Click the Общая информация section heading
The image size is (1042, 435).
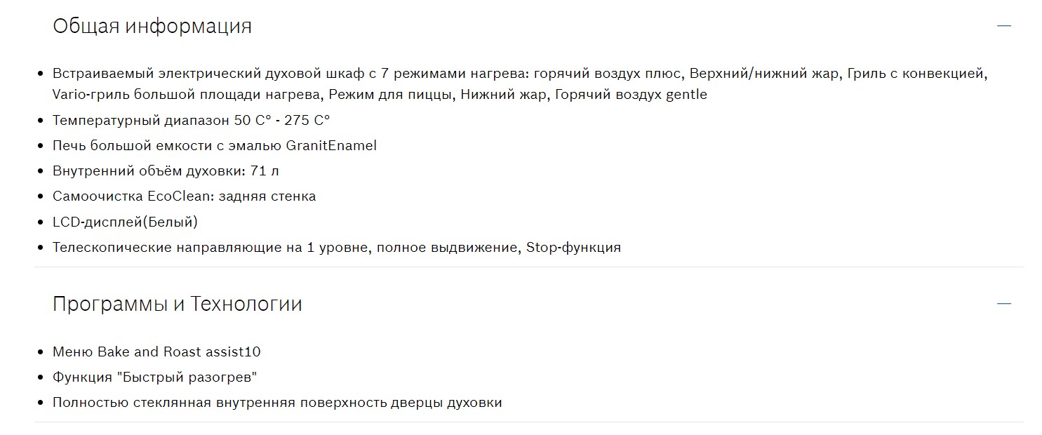click(152, 27)
